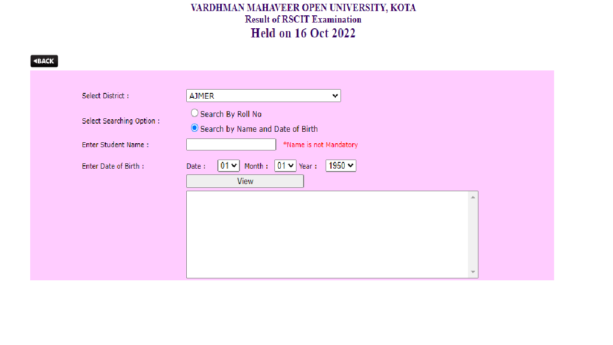613x345 pixels.
Task: Focus the Enter Student Name text field
Action: (231, 145)
